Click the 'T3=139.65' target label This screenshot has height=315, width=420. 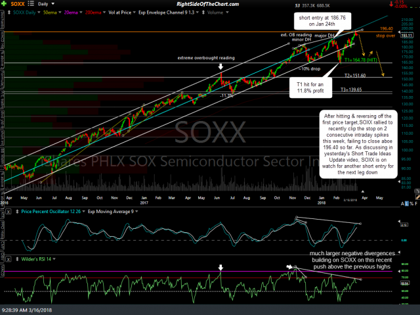[351, 89]
